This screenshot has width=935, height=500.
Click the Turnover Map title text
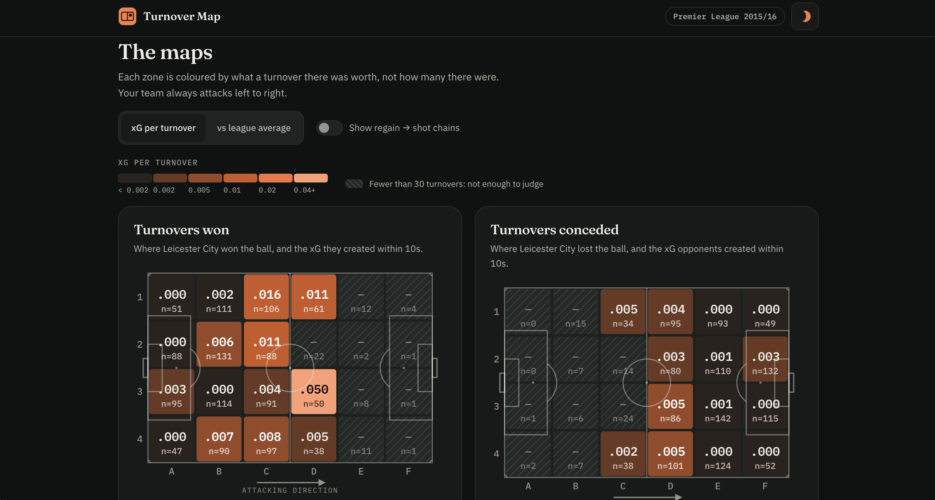[x=182, y=16]
